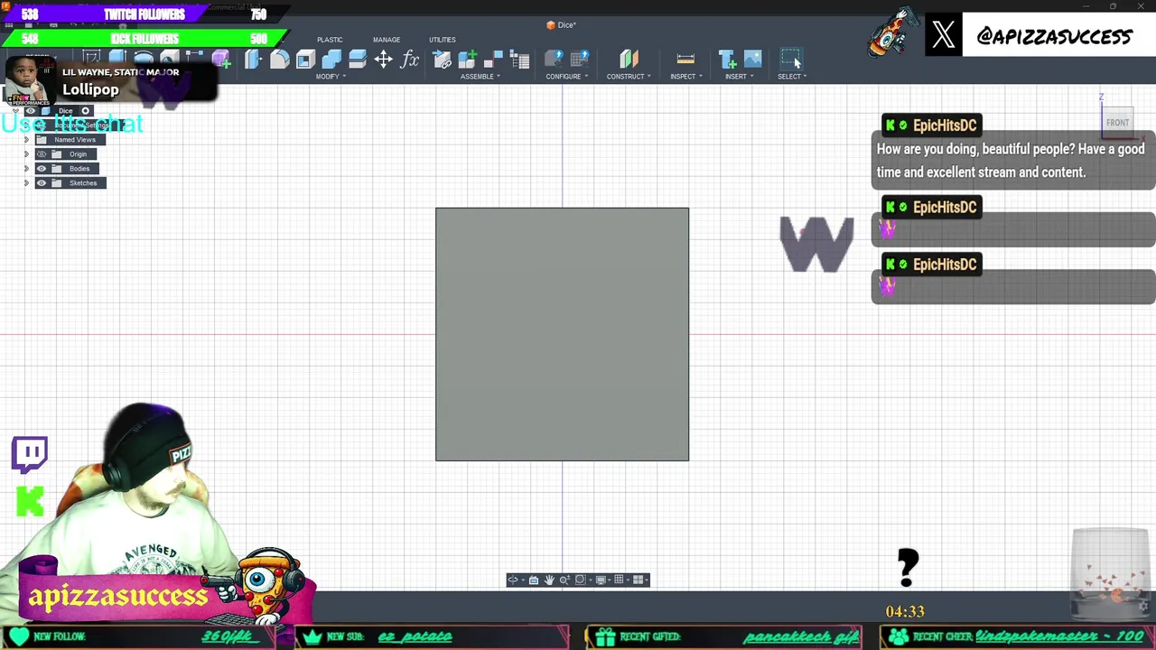
Task: Expand the Bodies folder
Action: (26, 169)
